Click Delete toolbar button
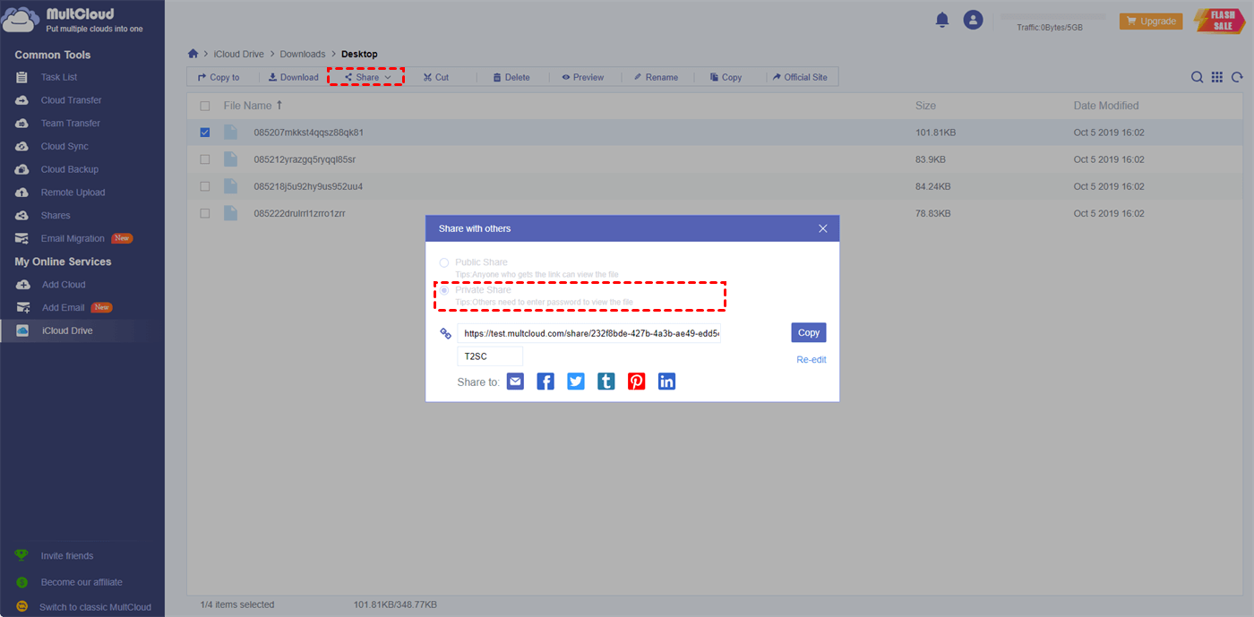 (x=511, y=77)
